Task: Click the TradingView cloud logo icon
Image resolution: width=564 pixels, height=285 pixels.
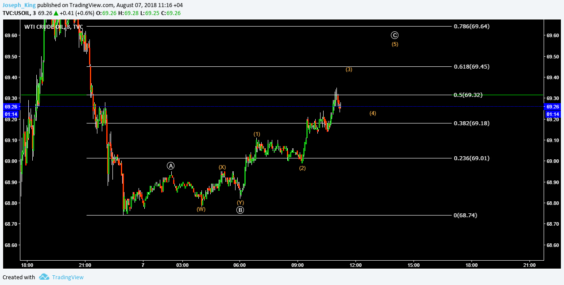Action: [x=44, y=277]
